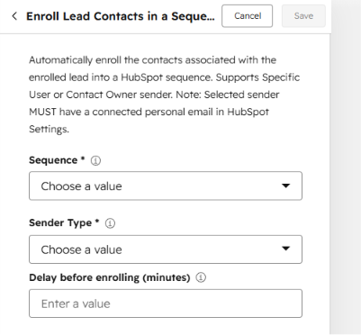Open the Sender Type dropdown field
361x335 pixels.
coord(166,249)
